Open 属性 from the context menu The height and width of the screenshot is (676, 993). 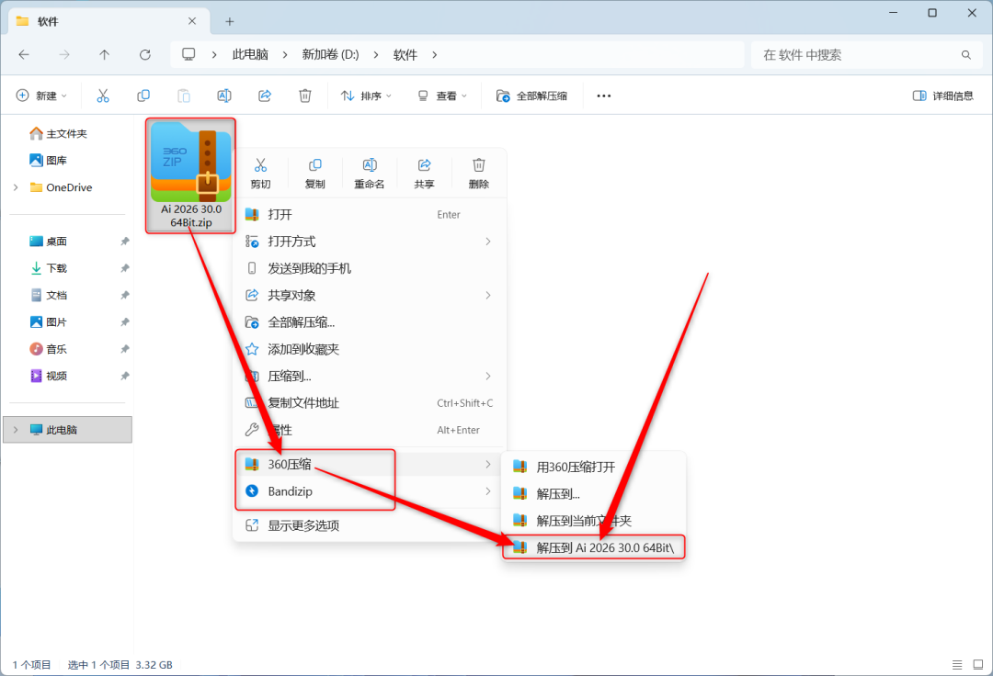(370, 430)
